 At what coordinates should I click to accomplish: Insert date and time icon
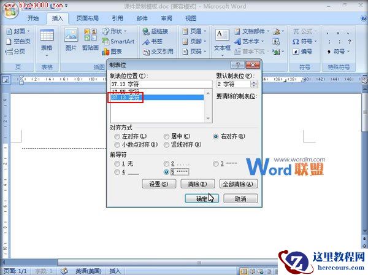pos(276,42)
